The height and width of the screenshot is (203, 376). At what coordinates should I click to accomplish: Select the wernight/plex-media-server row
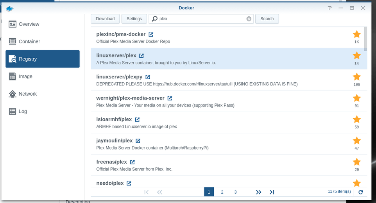tap(229, 101)
